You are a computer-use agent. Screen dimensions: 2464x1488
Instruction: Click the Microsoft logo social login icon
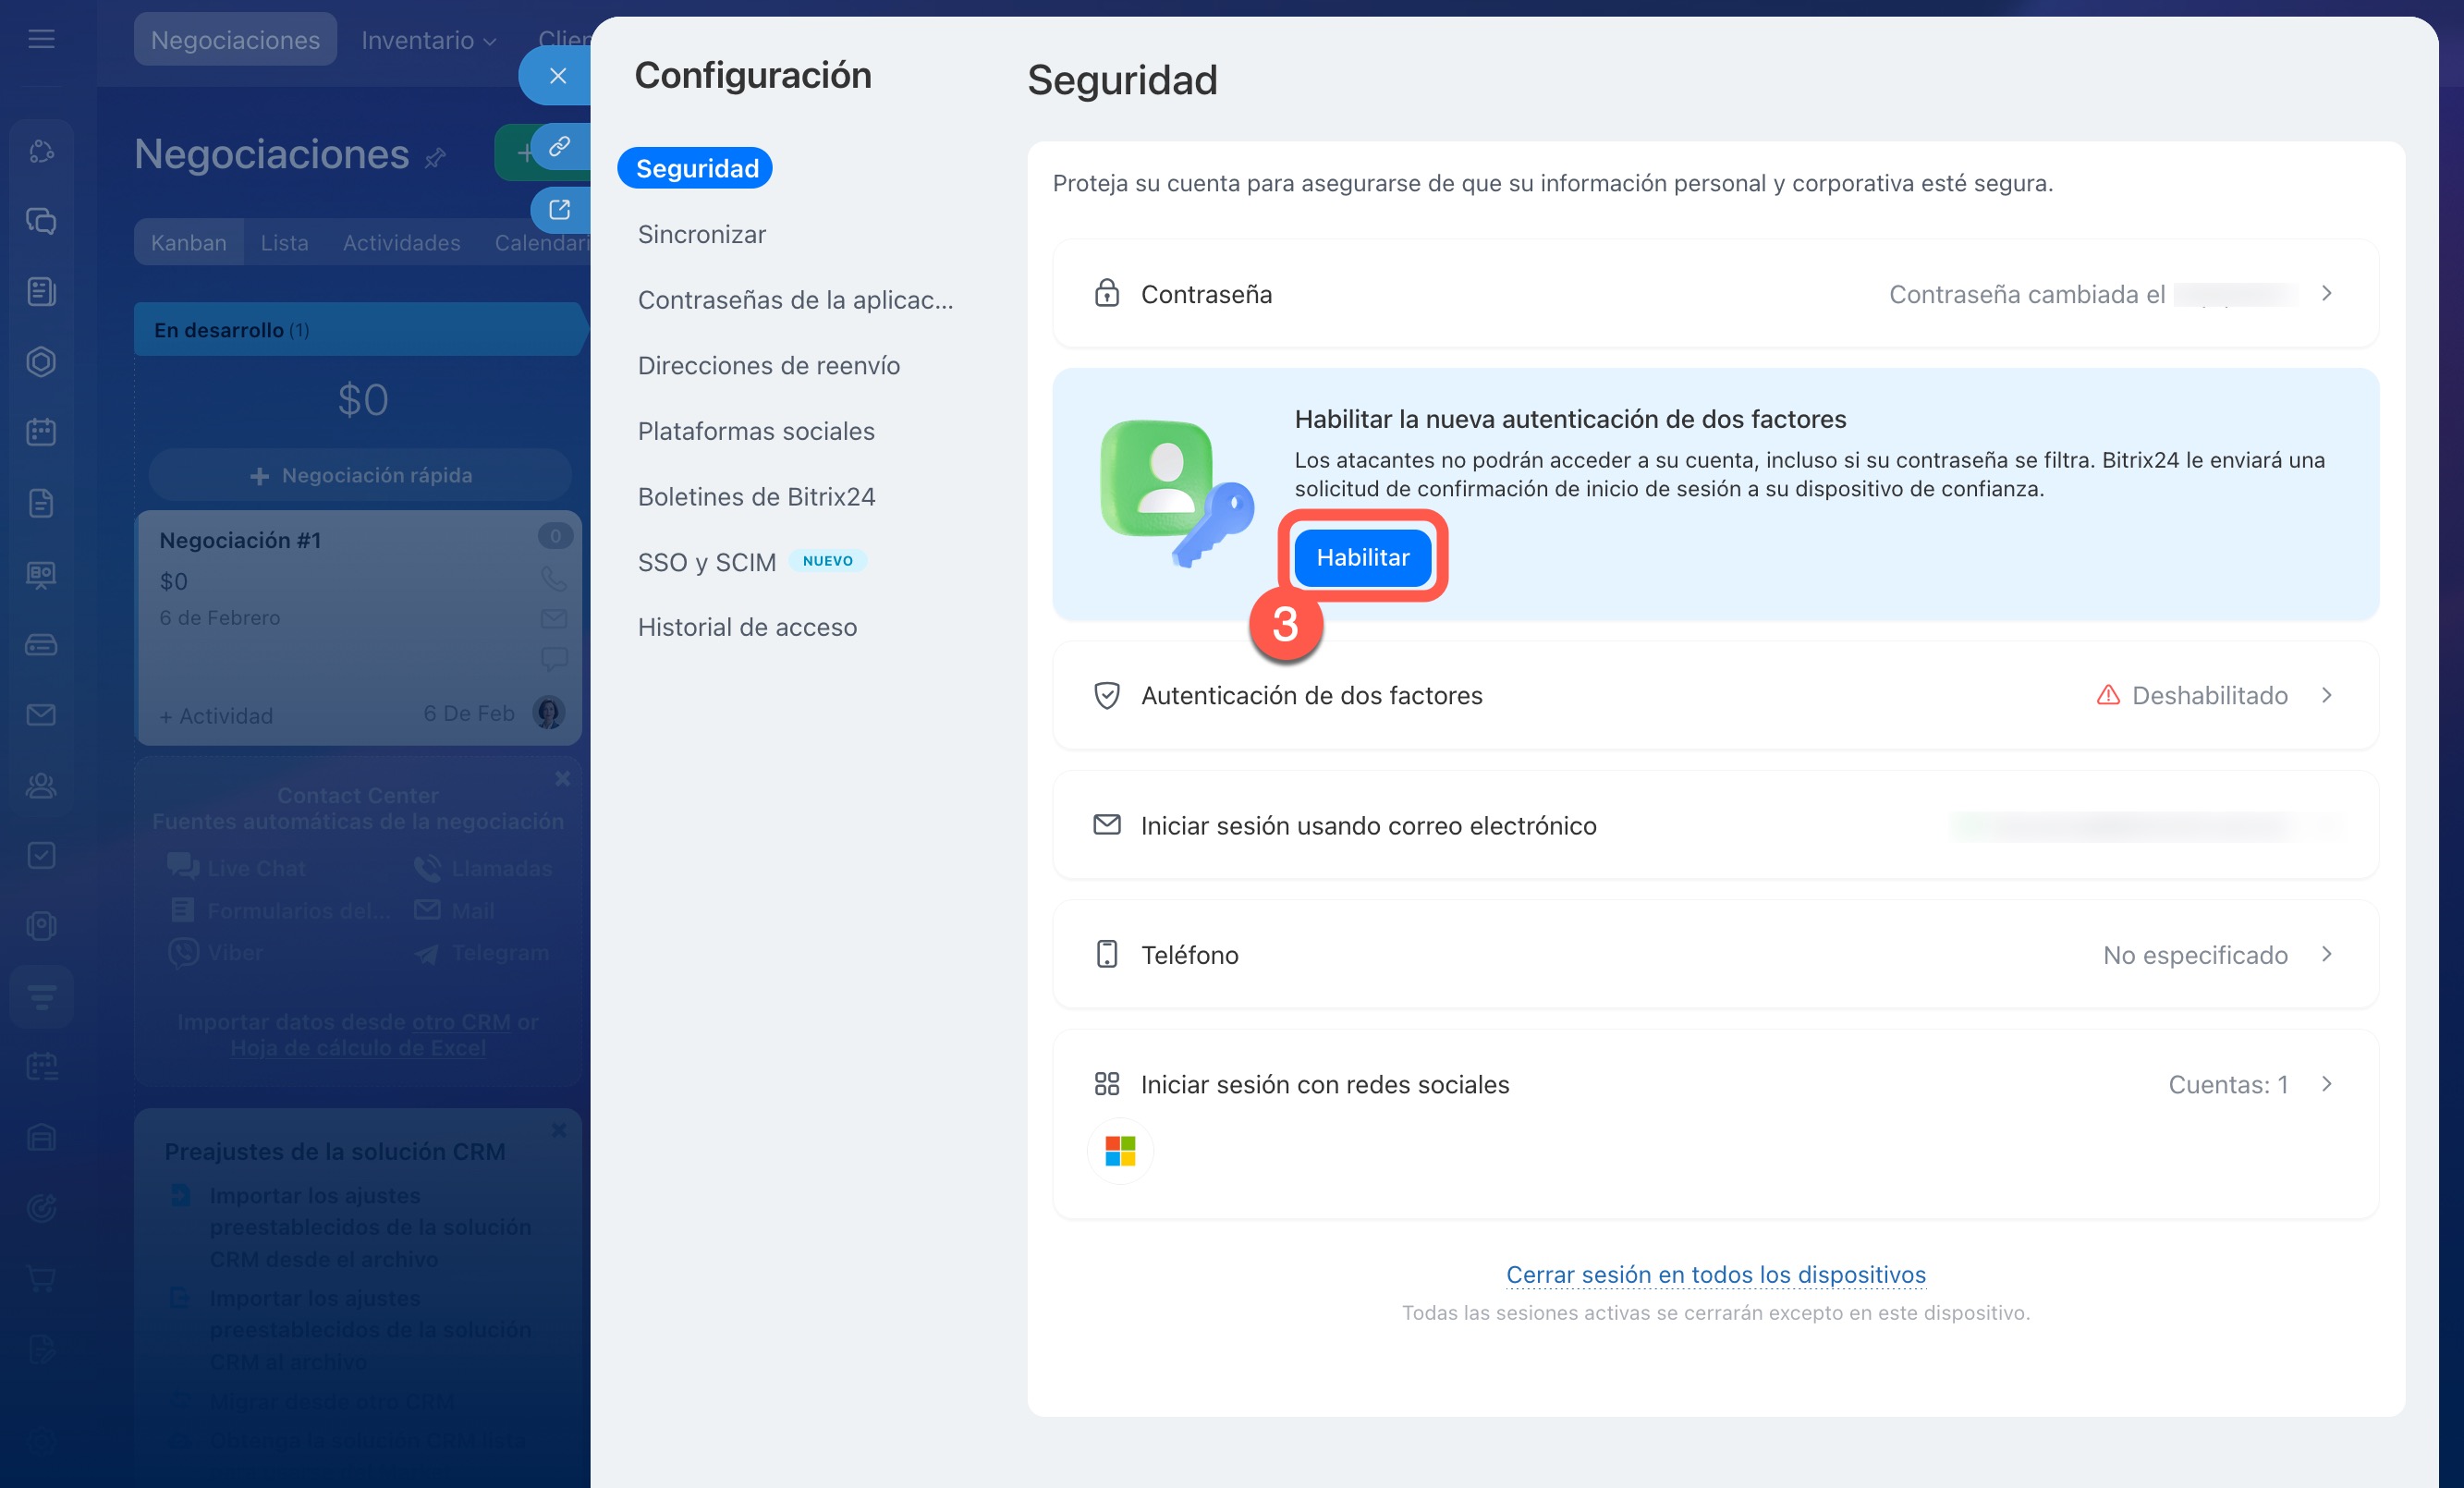pos(1120,1151)
